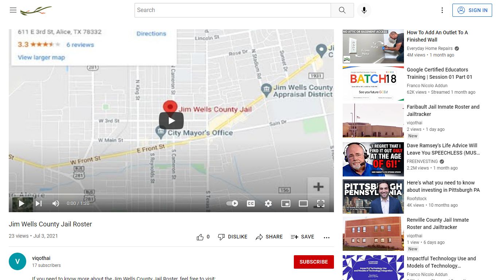Open the hamburger guide menu
The height and width of the screenshot is (280, 498).
(x=13, y=10)
